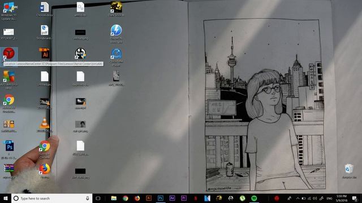This screenshot has width=362, height=203.
Task: Open Spotify from the taskbar
Action: click(254, 198)
